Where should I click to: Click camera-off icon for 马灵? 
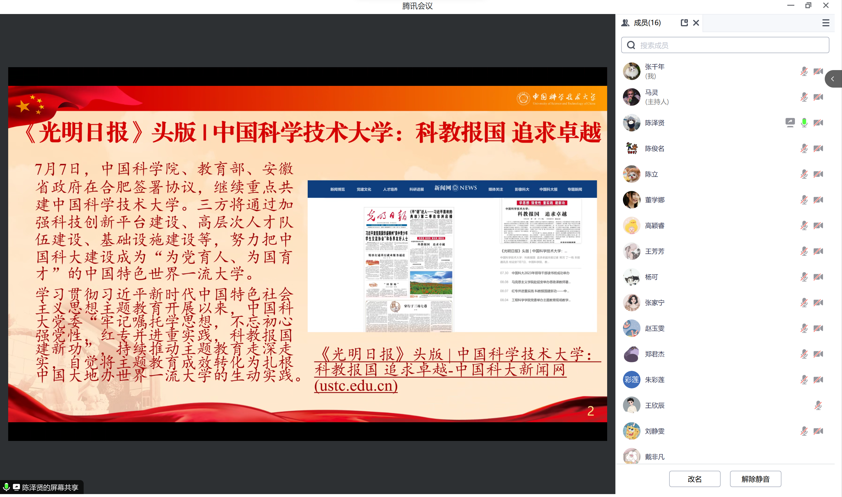(x=818, y=97)
